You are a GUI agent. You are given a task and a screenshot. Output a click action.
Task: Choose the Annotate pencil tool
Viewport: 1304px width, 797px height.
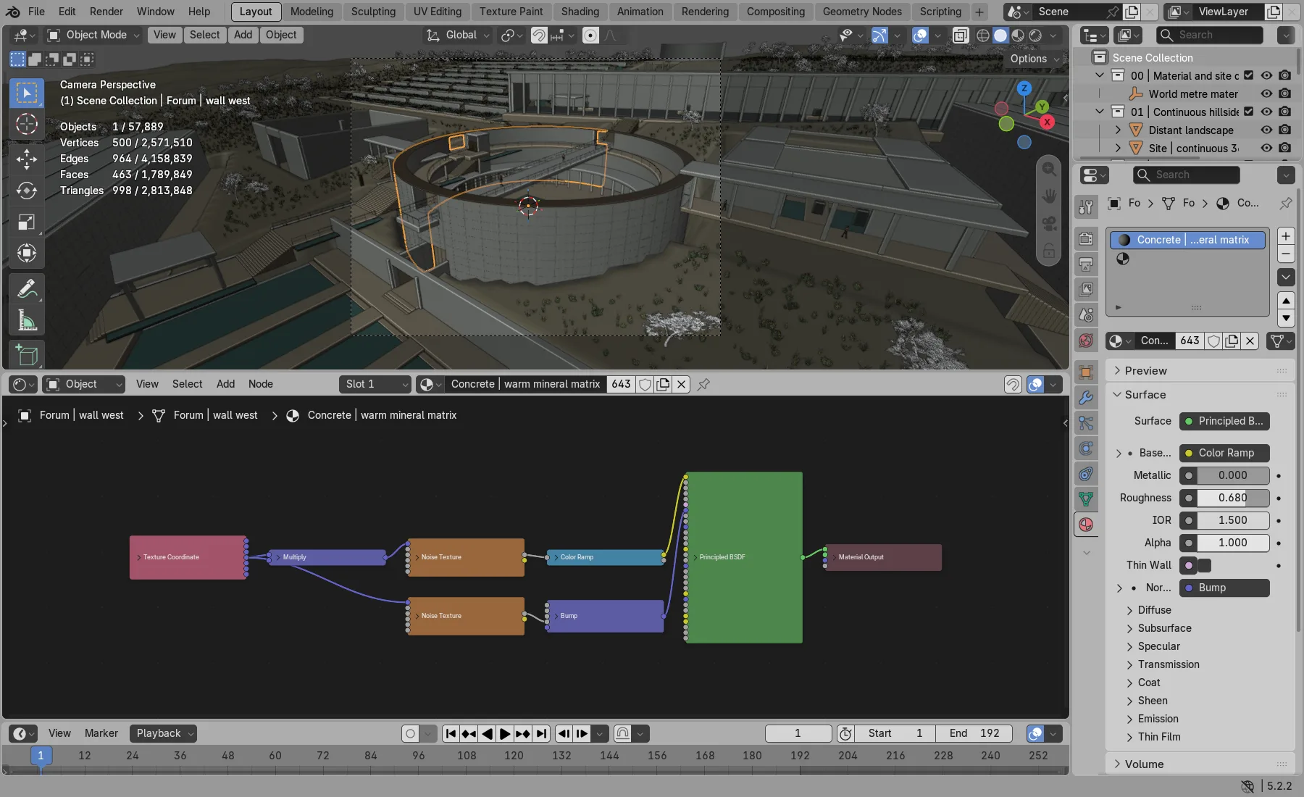[x=27, y=288]
